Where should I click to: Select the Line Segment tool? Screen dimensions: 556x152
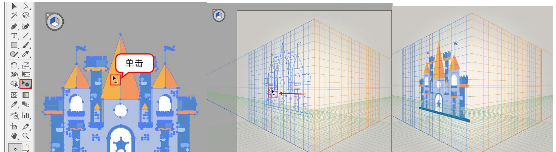pyautogui.click(x=26, y=36)
